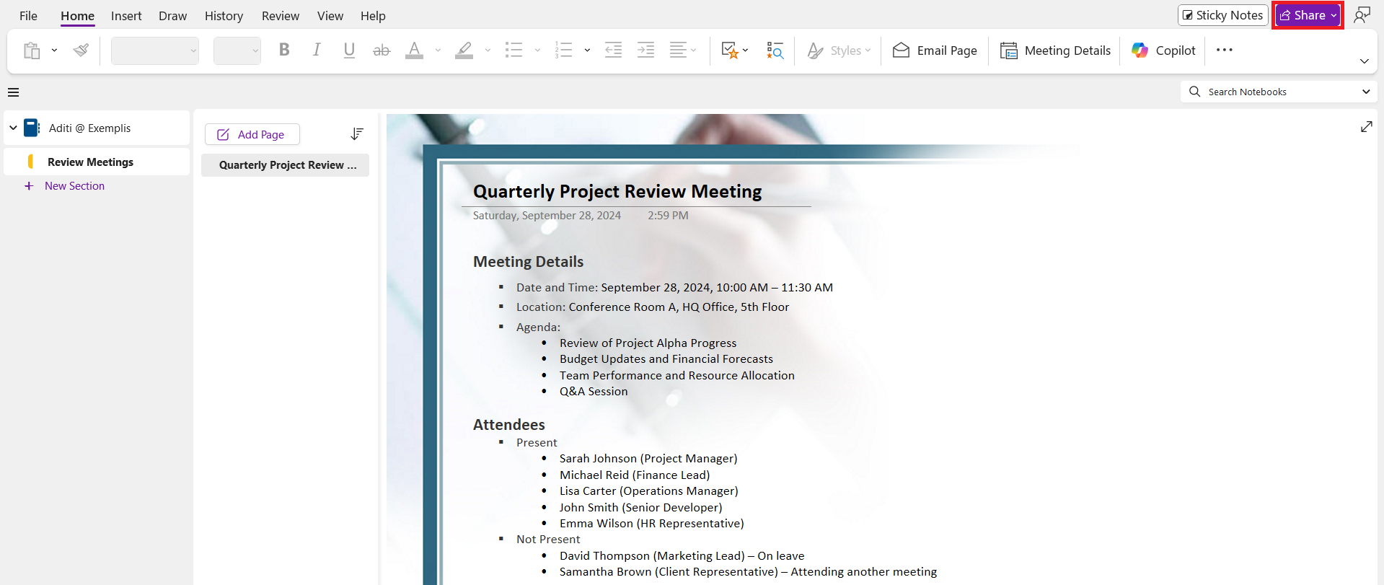Switch to the Insert tab
Image resolution: width=1384 pixels, height=585 pixels.
(x=126, y=16)
